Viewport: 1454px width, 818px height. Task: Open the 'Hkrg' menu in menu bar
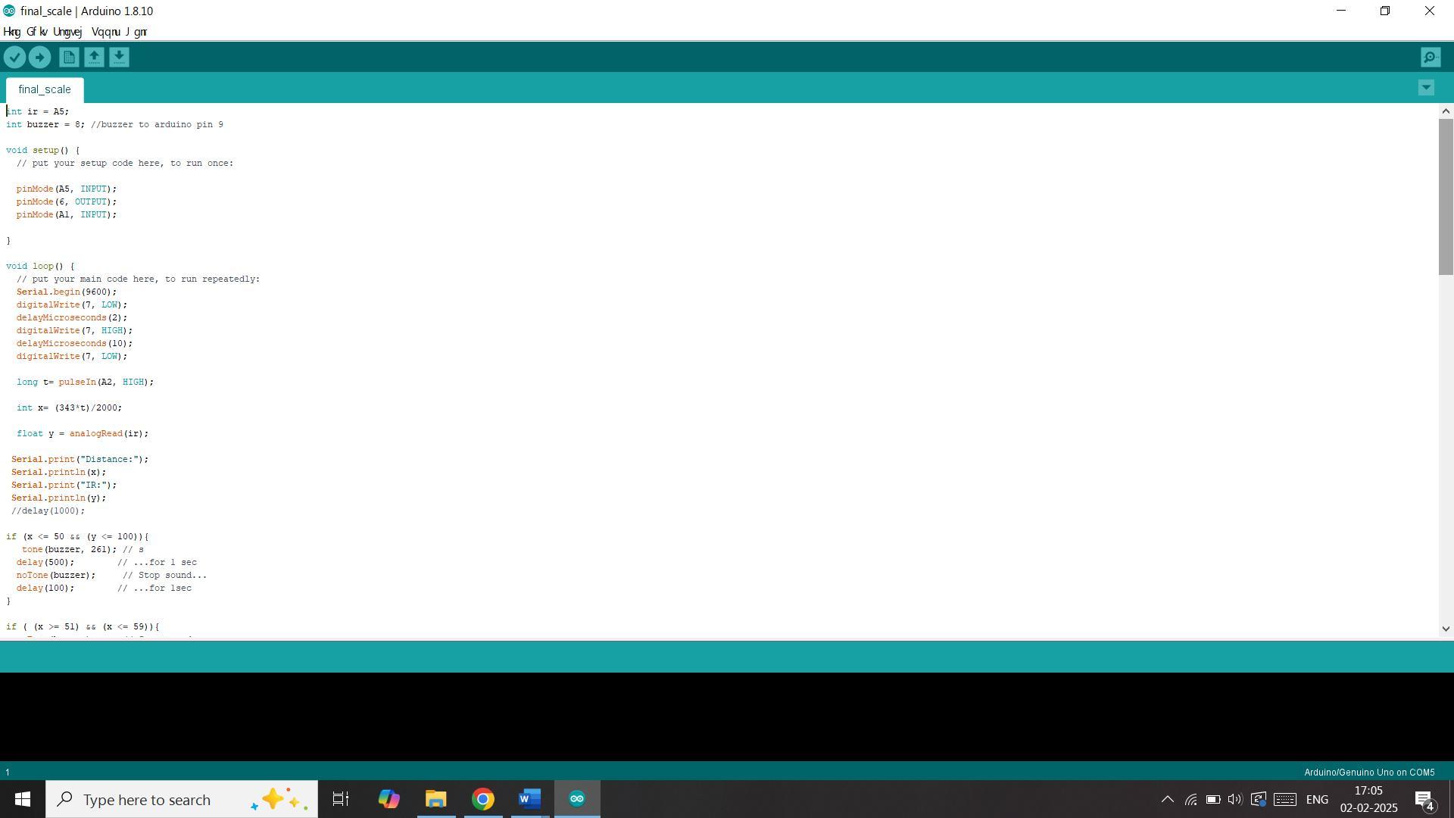[12, 32]
